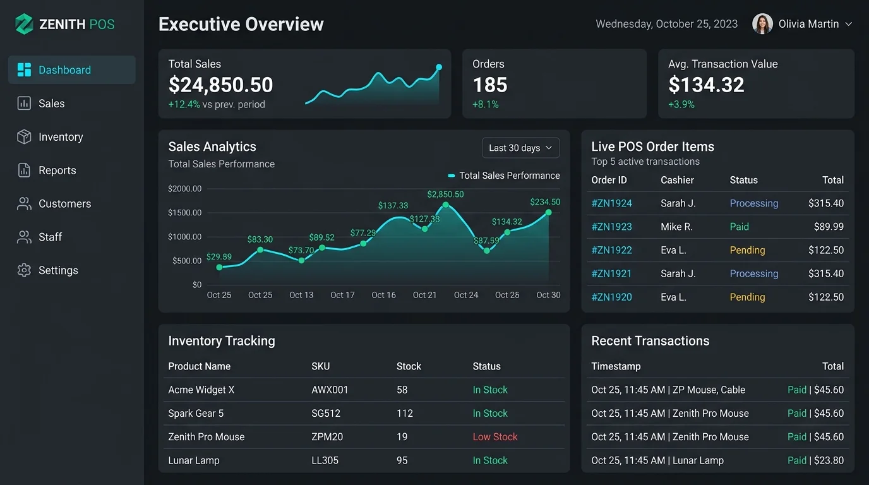Click the ZP Mouse, Cable transaction row
The width and height of the screenshot is (869, 485).
[x=717, y=390]
